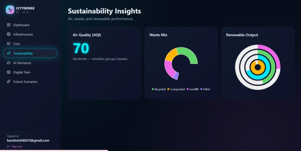Navigate to Digital Twin
The image size is (301, 151).
click(30, 72)
